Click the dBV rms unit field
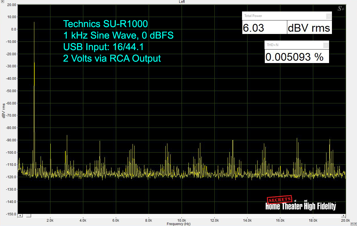This screenshot has height=226, width=357. [309, 27]
